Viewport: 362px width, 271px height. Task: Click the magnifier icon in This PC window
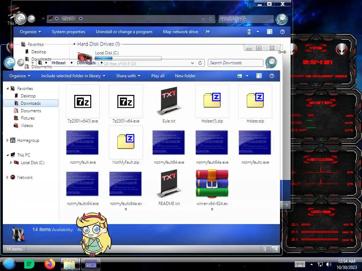pos(282,19)
